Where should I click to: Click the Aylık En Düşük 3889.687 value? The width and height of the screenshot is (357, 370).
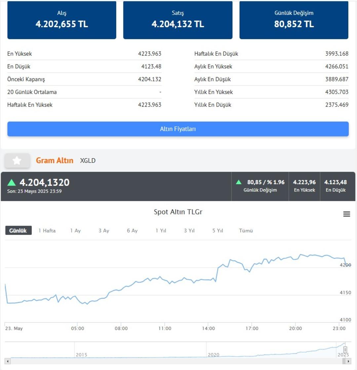[337, 79]
